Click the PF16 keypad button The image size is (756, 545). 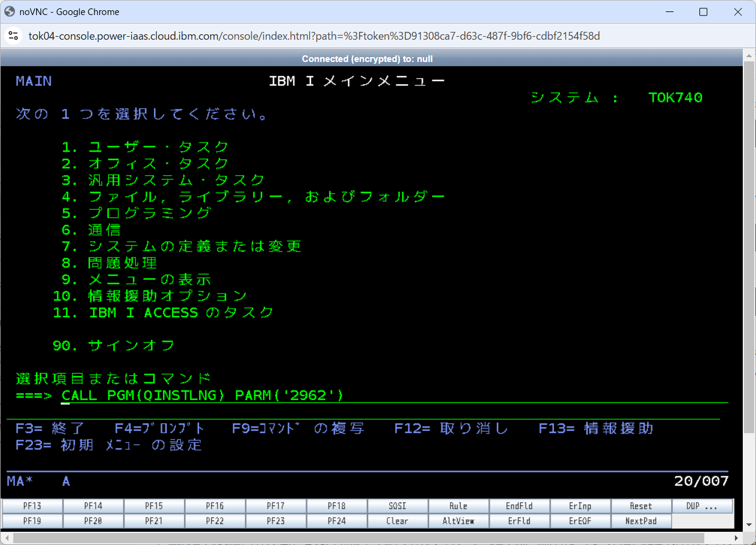coord(215,507)
